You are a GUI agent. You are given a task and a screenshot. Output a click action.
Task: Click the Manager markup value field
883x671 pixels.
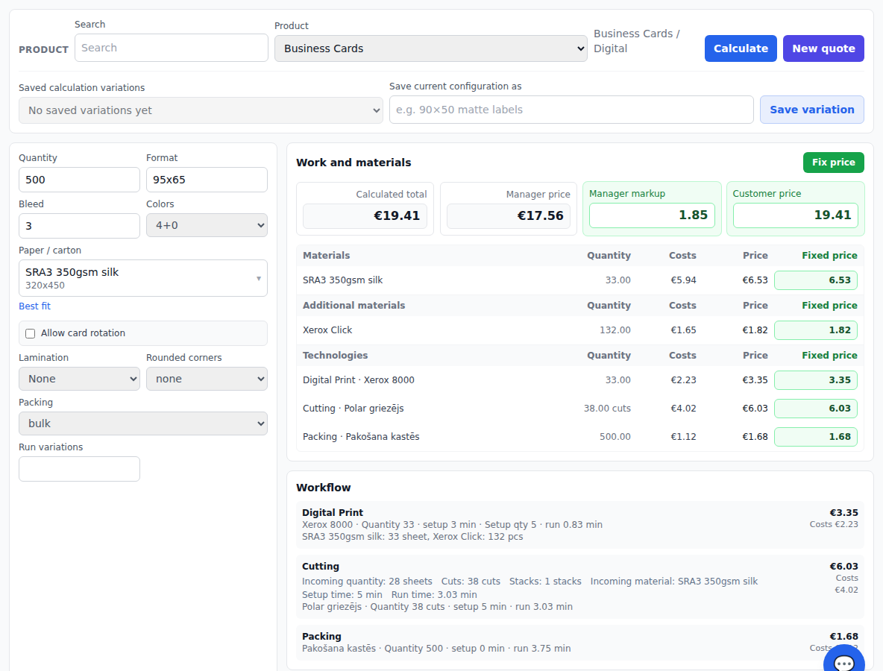coord(652,215)
